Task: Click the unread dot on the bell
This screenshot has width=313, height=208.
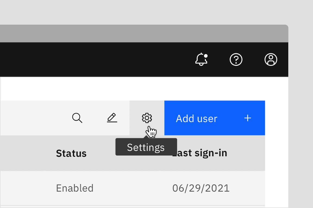Action: 206,56
